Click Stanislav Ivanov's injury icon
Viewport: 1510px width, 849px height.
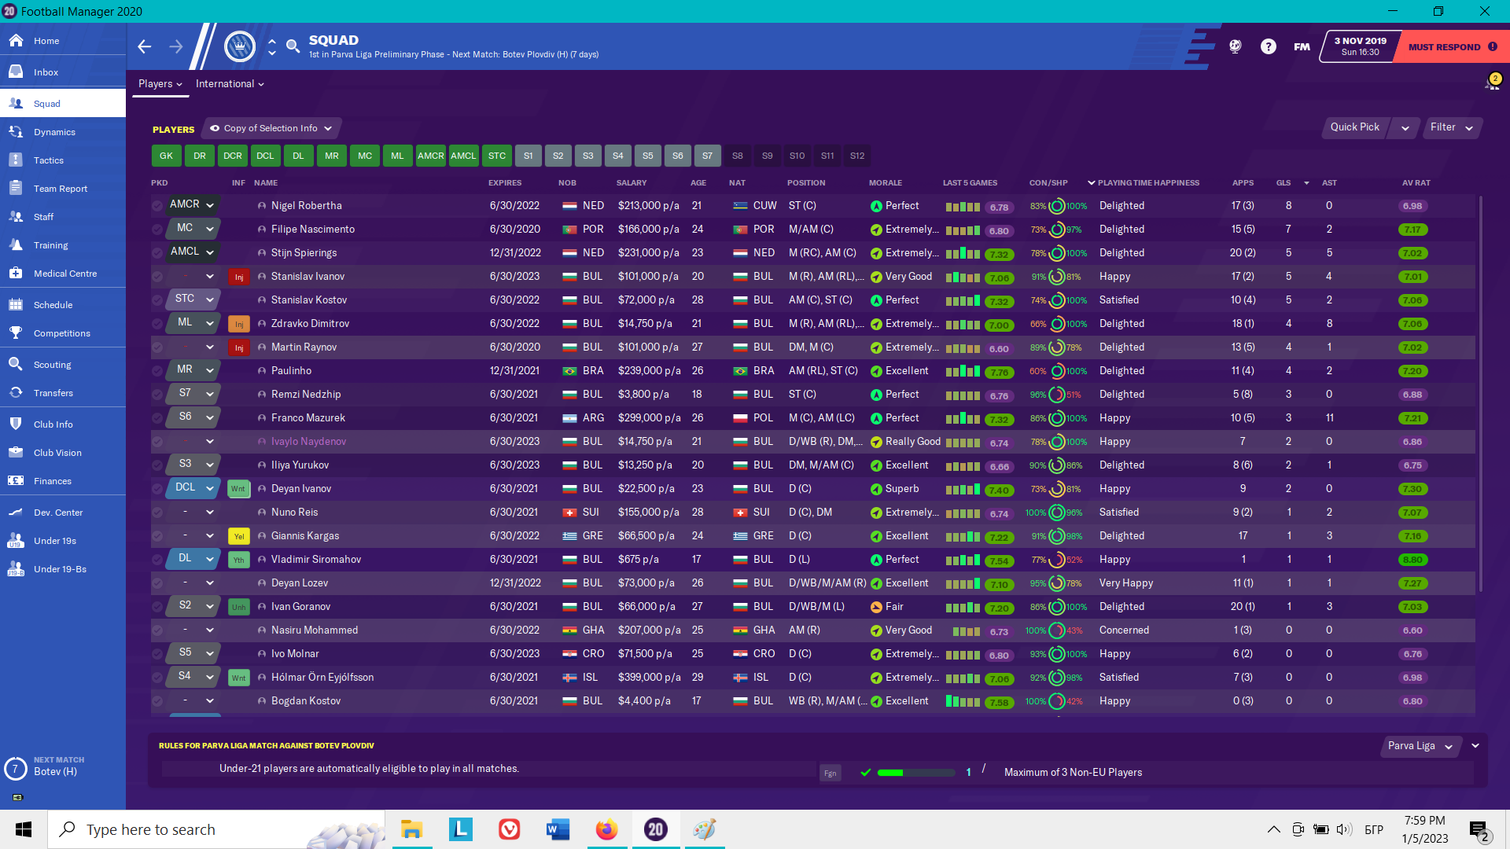239,277
